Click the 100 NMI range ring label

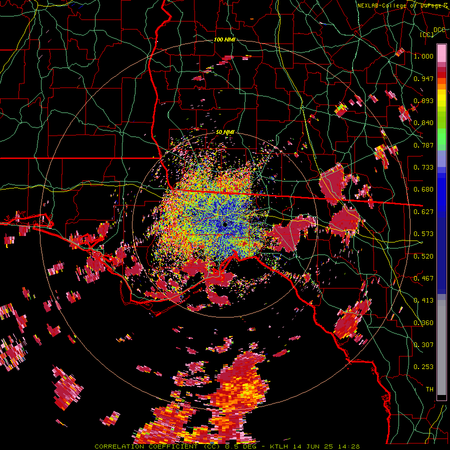pos(224,39)
